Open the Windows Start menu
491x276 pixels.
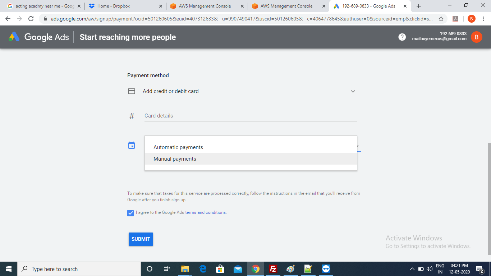coord(9,269)
